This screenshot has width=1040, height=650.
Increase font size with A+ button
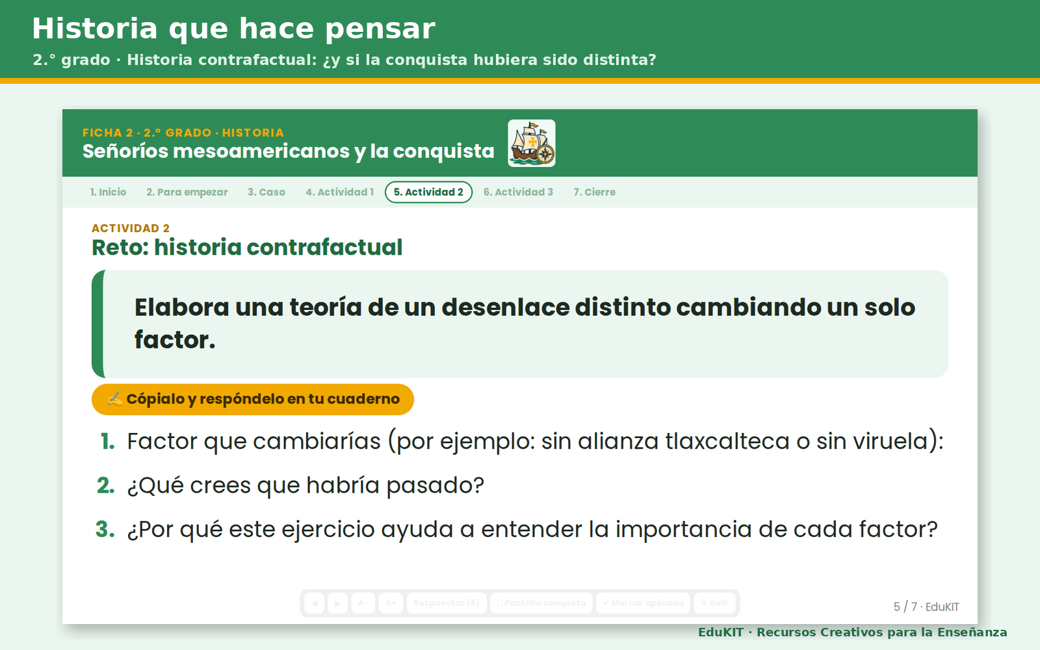click(391, 603)
